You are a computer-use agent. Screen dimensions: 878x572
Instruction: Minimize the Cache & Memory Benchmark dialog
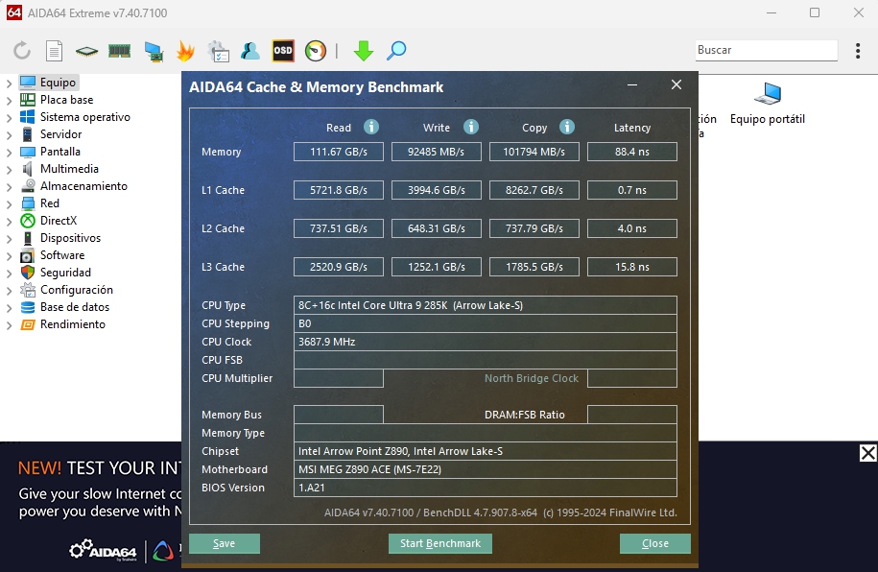(x=632, y=85)
